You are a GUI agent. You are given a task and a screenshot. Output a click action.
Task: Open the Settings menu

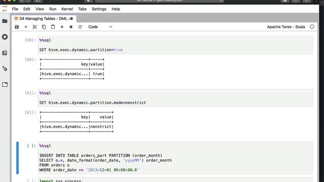click(99, 9)
